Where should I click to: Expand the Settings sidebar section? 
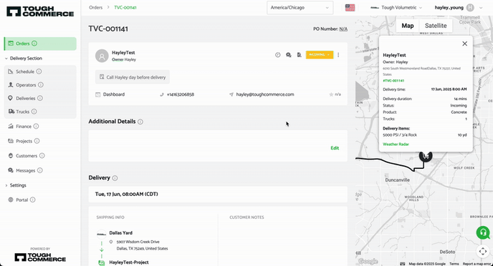tap(16, 185)
